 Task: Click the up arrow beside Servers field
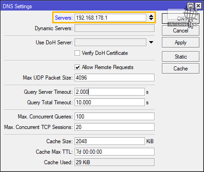pyautogui.click(x=151, y=16)
